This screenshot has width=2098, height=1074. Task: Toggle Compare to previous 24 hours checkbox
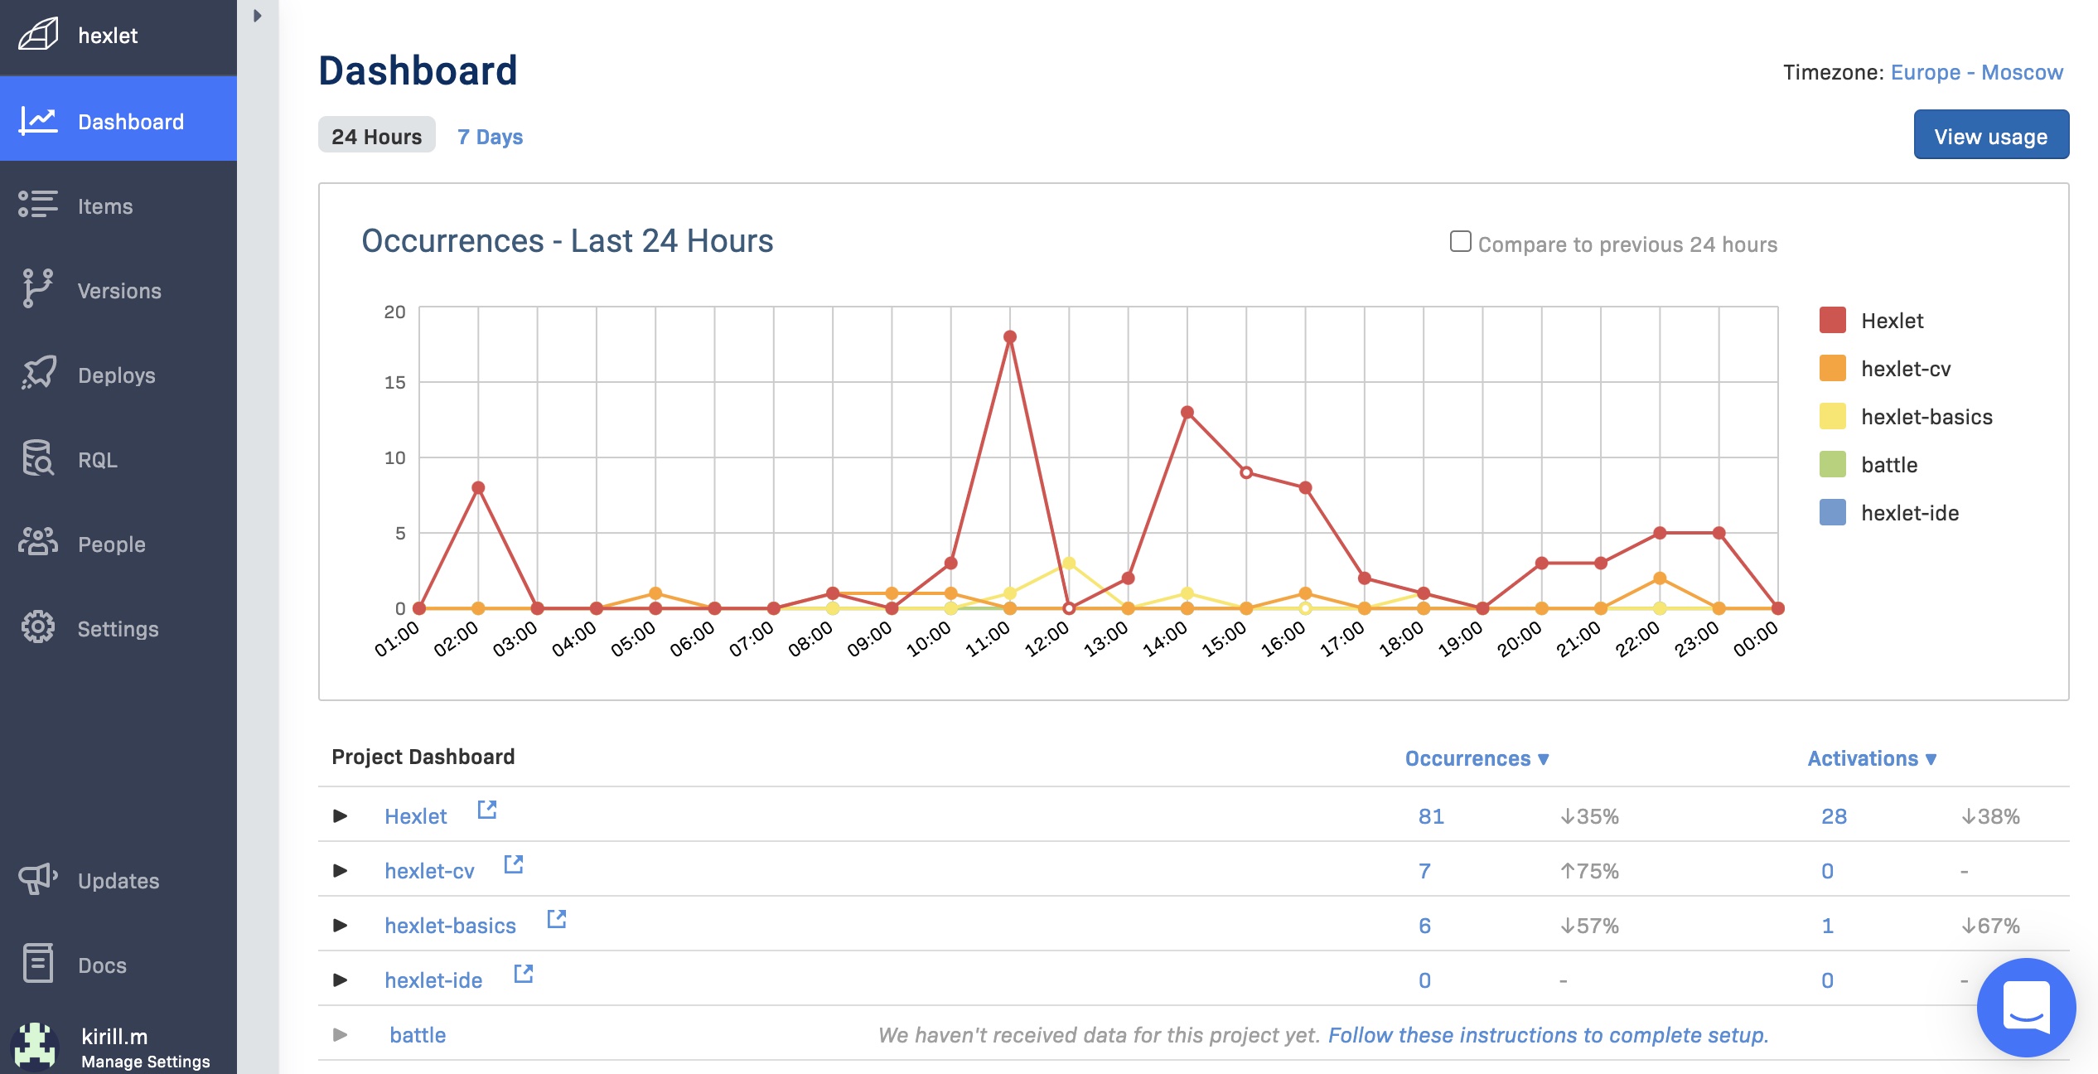pyautogui.click(x=1458, y=243)
